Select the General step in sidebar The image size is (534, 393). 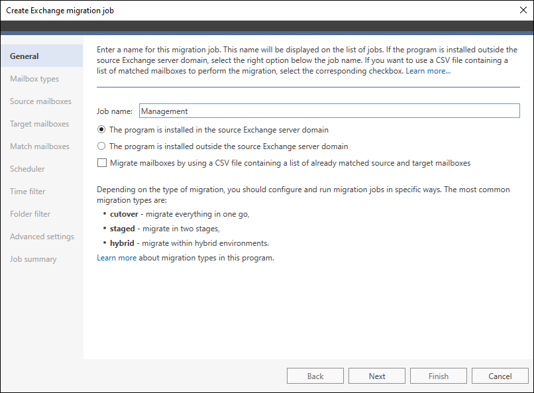click(x=25, y=56)
